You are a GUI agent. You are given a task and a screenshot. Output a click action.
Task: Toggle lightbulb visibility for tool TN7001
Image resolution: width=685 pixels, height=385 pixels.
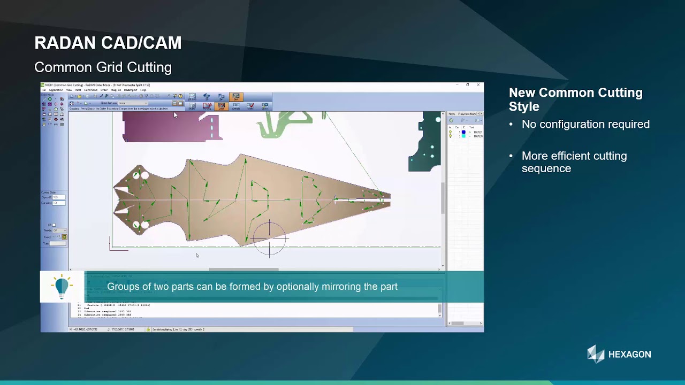point(450,132)
